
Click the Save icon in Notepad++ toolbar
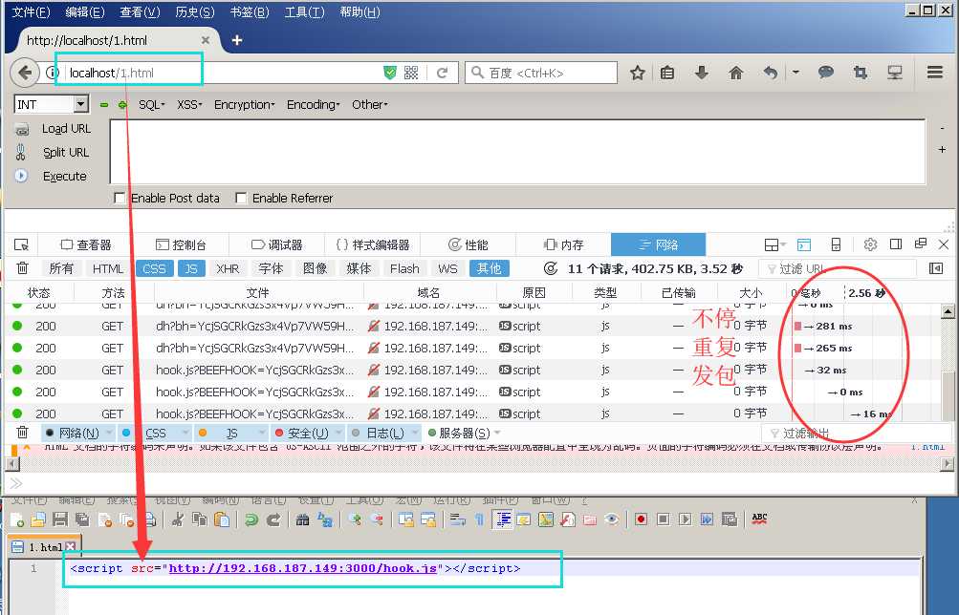[60, 520]
